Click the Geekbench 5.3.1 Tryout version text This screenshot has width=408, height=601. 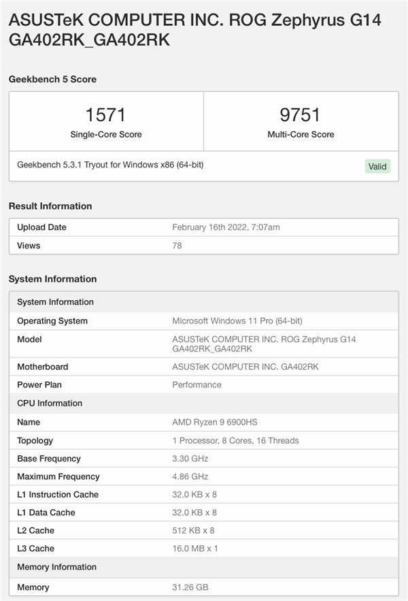(110, 165)
